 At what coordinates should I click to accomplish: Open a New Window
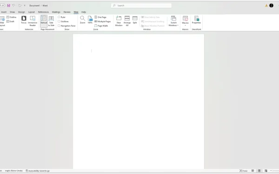[x=119, y=21]
